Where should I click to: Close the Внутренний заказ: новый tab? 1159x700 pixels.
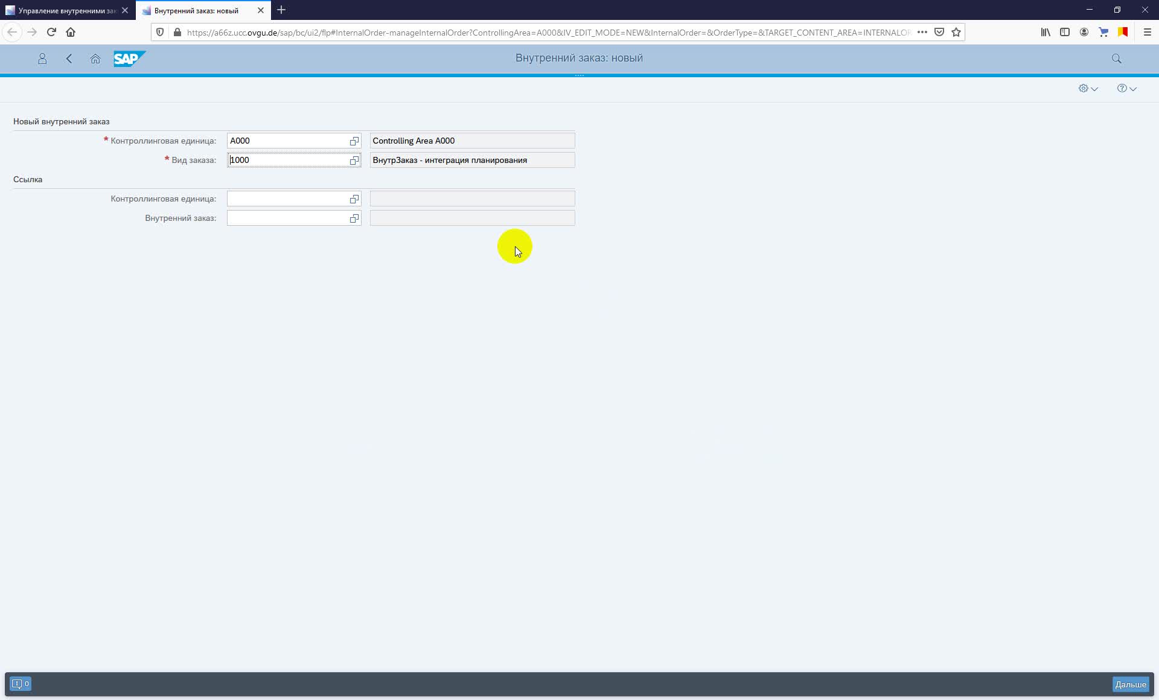261,10
